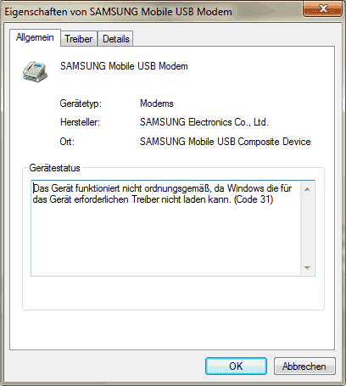Click the modem device icon
Image resolution: width=346 pixels, height=386 pixels.
click(x=35, y=72)
